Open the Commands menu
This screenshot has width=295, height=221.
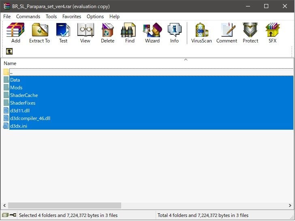pos(28,17)
